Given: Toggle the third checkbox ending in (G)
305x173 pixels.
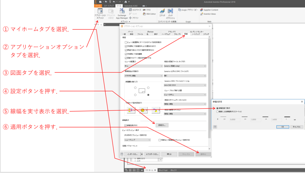Looking at the screenshot, I should pos(126,50).
